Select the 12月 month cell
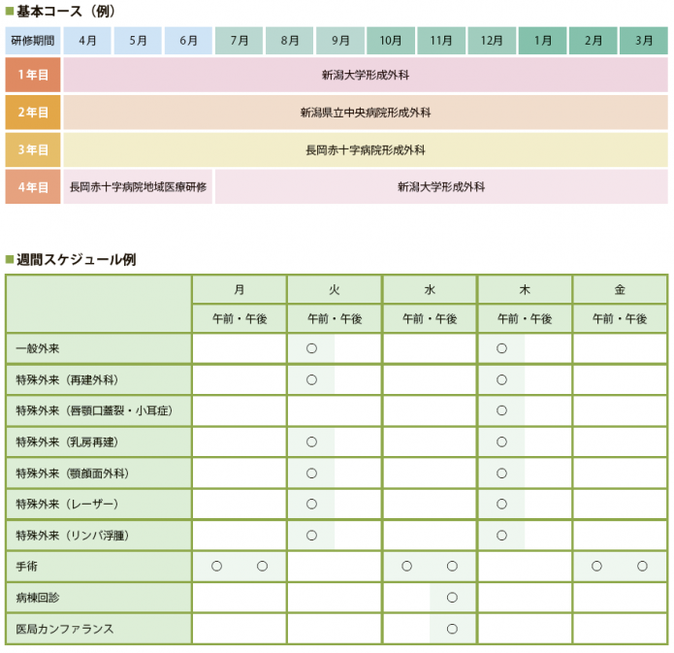Viewport: 674px width, 653px height. pyautogui.click(x=492, y=41)
